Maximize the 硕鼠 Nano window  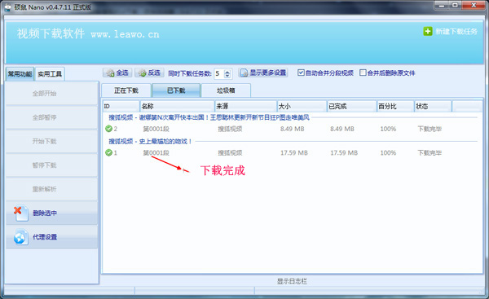(456, 6)
